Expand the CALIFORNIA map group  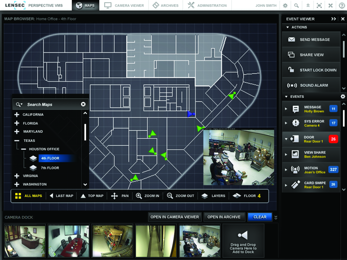point(17,114)
